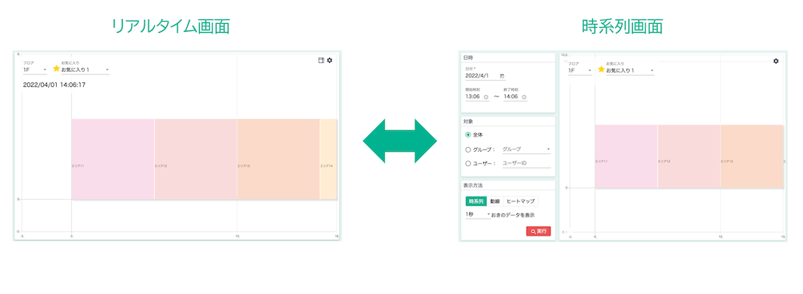
Task: Click the エリア11 zone in time-series map
Action: (x=626, y=157)
